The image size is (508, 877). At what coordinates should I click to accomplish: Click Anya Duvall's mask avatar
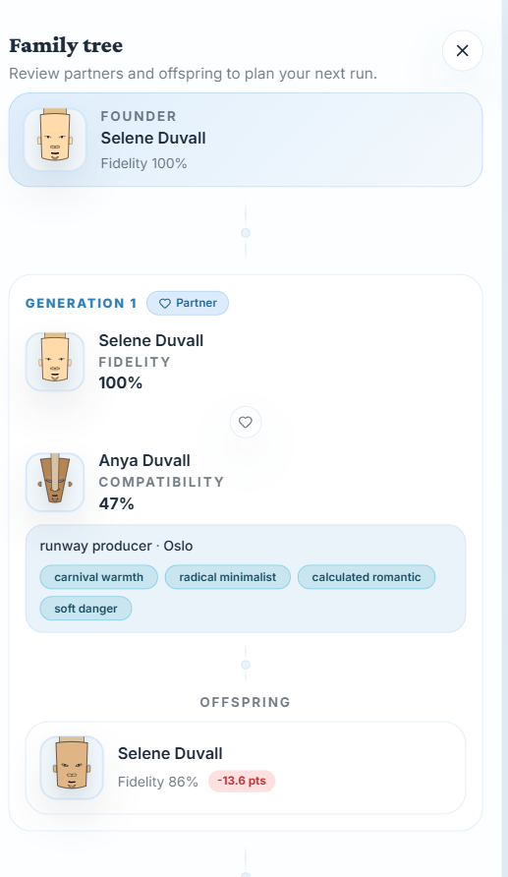(x=55, y=482)
